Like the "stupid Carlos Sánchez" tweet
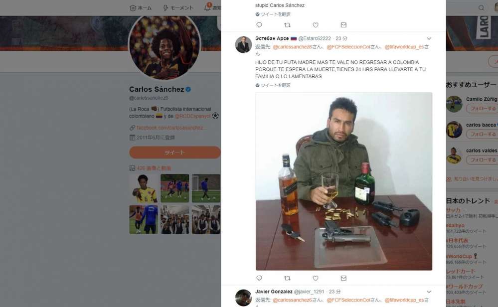Image resolution: width=498 pixels, height=307 pixels. tap(316, 25)
